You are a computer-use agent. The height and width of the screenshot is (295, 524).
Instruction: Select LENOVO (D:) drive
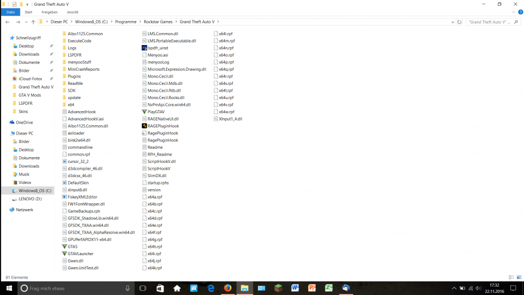point(30,199)
